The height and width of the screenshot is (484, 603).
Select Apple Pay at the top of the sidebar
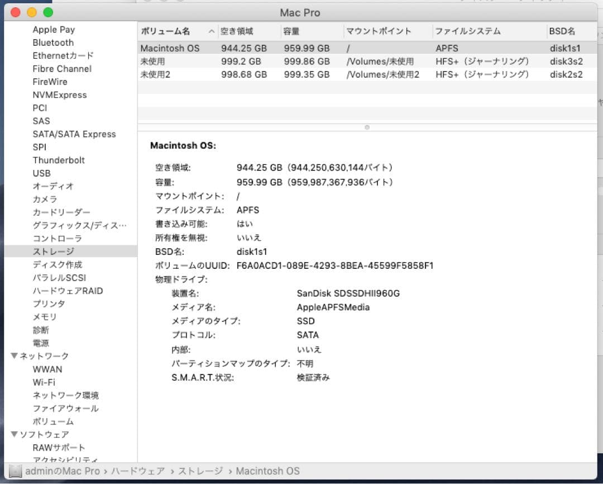(x=54, y=29)
